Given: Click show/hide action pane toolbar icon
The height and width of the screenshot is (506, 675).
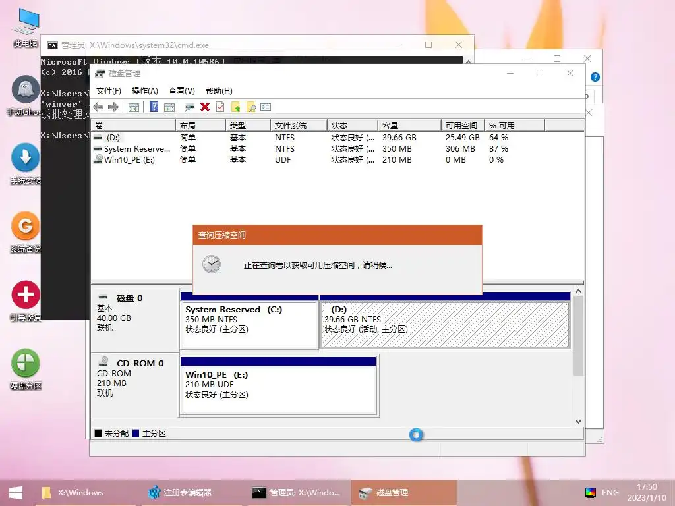Looking at the screenshot, I should [x=169, y=107].
